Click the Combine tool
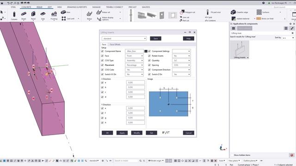The image size is (296, 166). click(210, 20)
